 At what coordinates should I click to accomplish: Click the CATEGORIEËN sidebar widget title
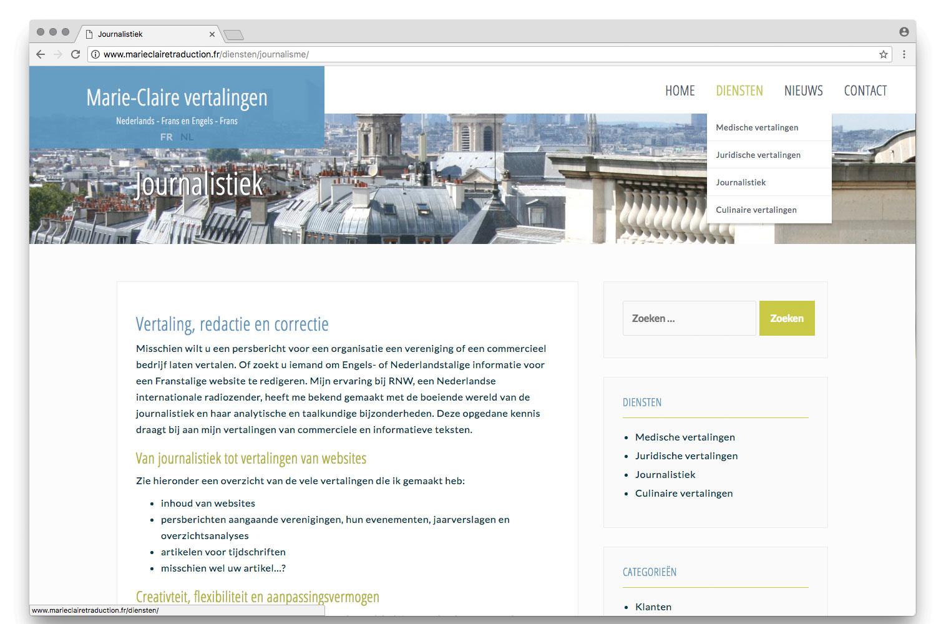(650, 572)
